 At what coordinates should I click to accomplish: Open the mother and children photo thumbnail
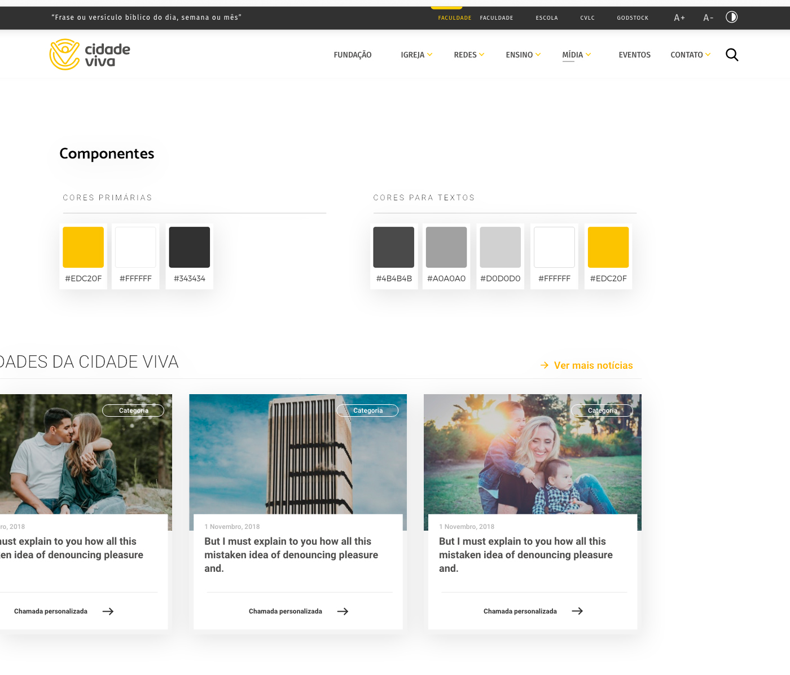pyautogui.click(x=533, y=454)
